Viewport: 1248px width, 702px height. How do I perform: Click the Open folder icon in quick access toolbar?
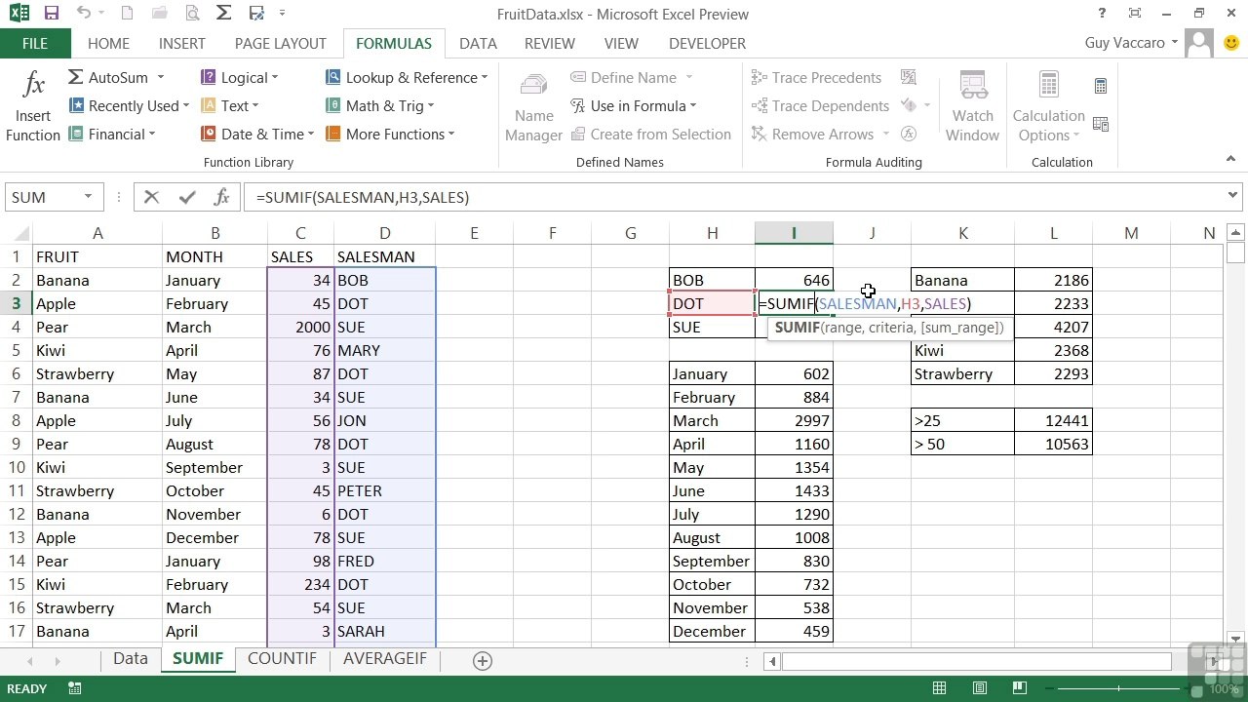click(x=160, y=14)
